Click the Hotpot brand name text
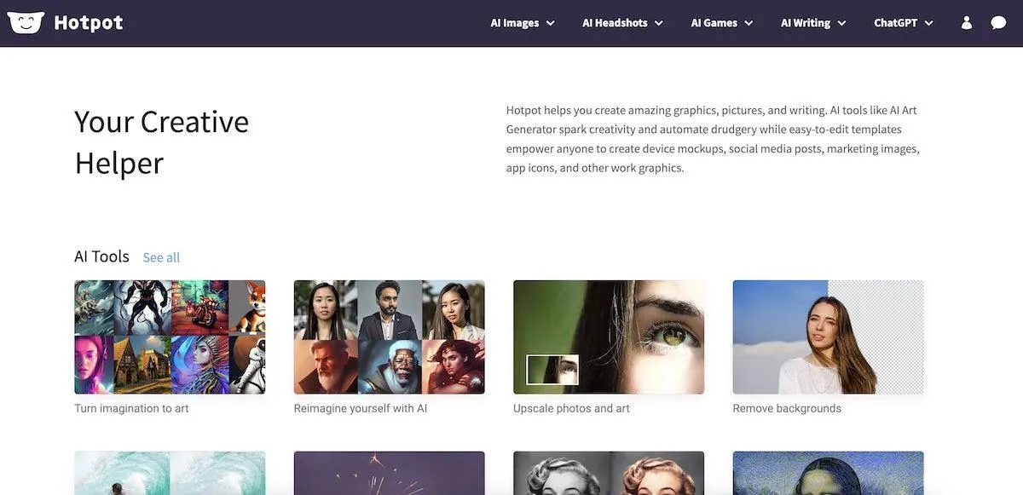Image resolution: width=1023 pixels, height=495 pixels. (x=89, y=23)
